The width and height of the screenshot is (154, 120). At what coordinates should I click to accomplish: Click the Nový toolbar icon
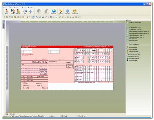7,11
